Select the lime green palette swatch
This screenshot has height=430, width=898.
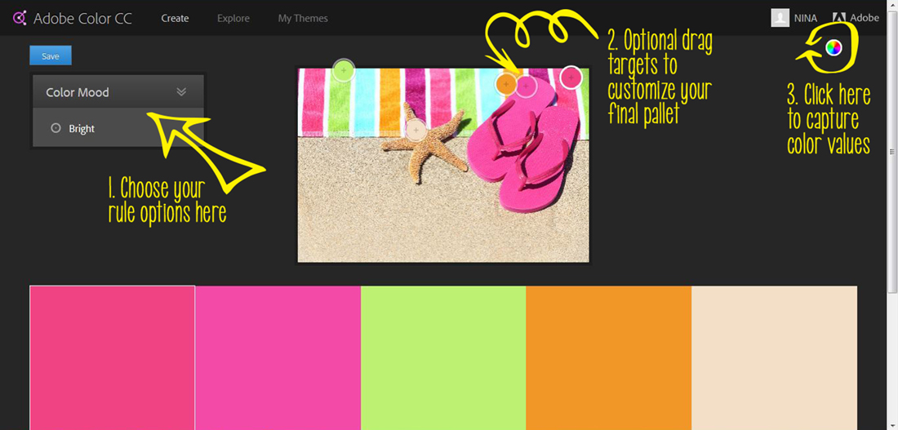443,358
